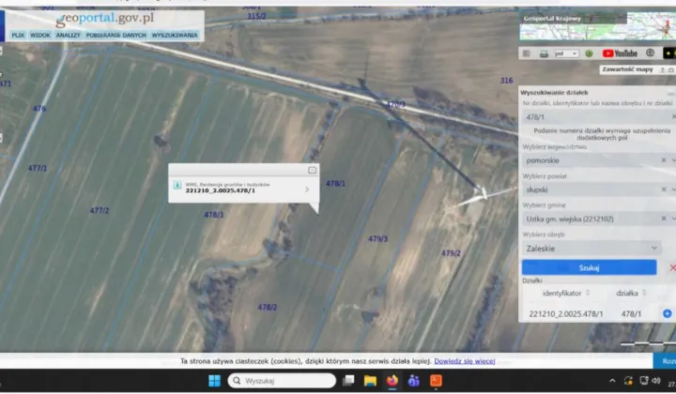Open the Dowiedz się więcej cookies link
Image resolution: width=676 pixels, height=394 pixels.
tap(465, 361)
